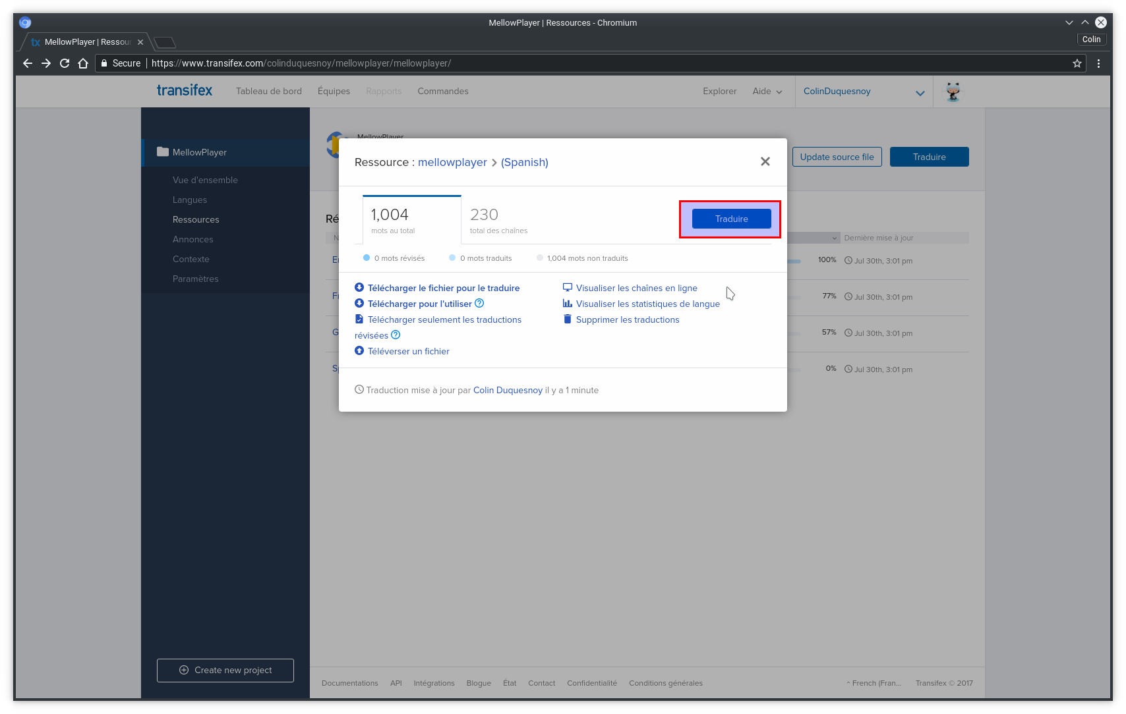Open Colin Duquesnoy profile link
Screen dimensions: 1126x714
[x=508, y=390]
